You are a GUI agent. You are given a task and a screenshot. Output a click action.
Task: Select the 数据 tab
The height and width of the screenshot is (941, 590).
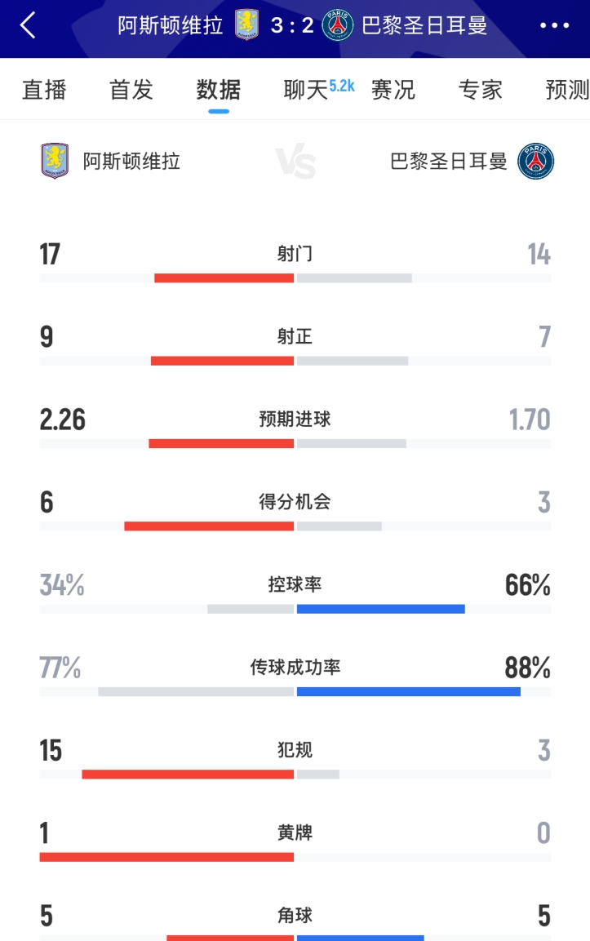click(219, 89)
